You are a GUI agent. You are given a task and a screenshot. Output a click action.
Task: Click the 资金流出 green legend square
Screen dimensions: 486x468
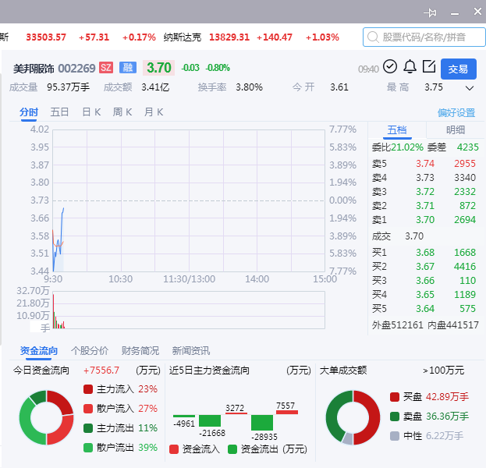pyautogui.click(x=232, y=449)
